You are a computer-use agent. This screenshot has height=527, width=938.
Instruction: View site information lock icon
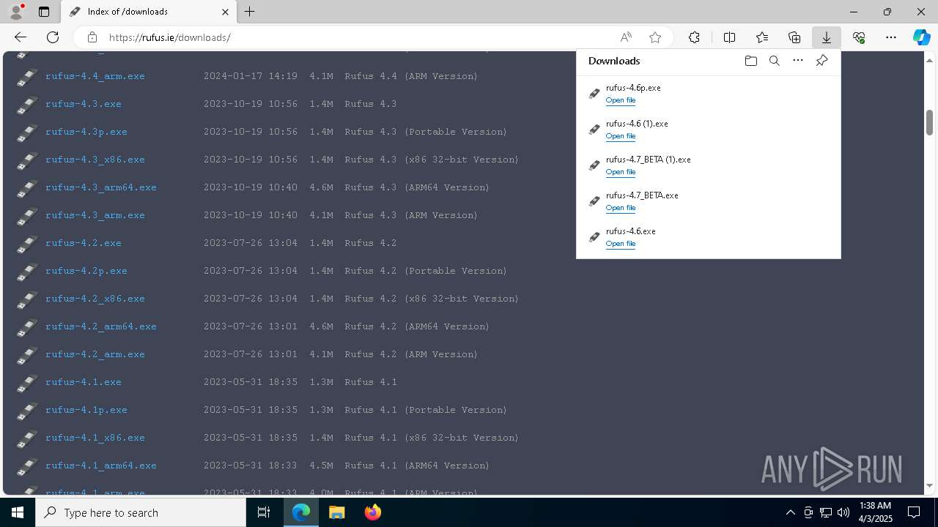[x=92, y=37]
